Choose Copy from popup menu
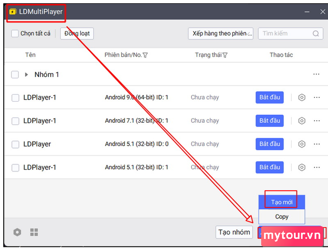This screenshot has height=252, width=328. [282, 217]
